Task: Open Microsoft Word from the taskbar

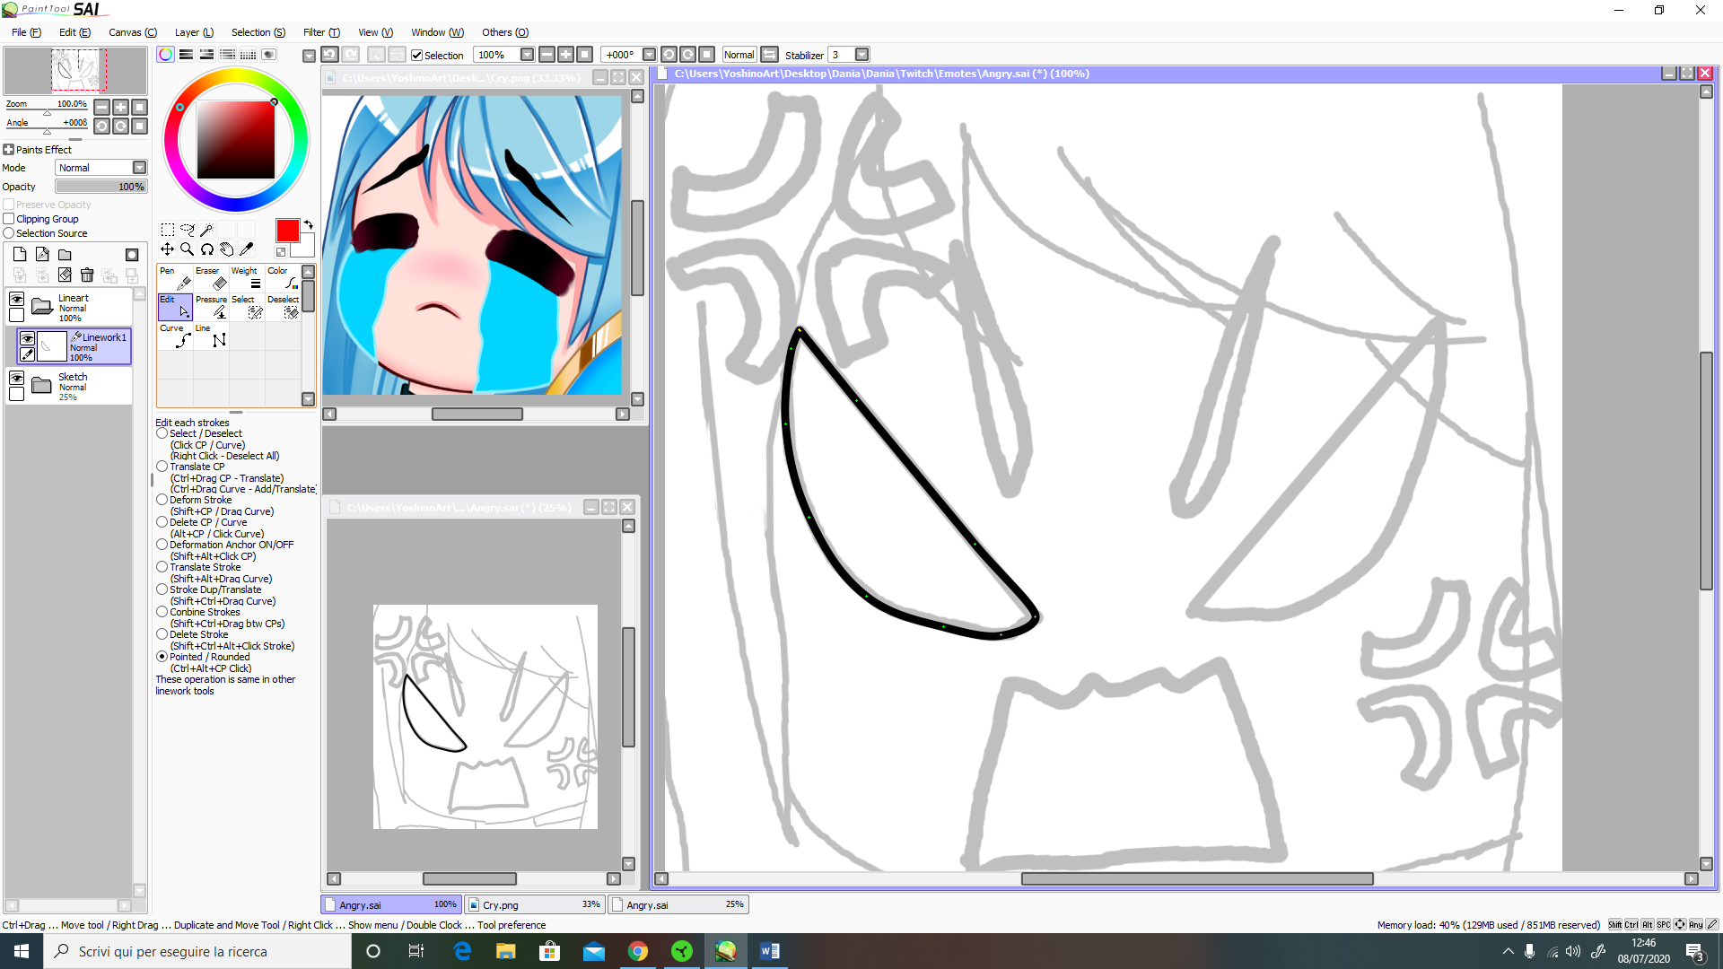Action: [x=770, y=951]
